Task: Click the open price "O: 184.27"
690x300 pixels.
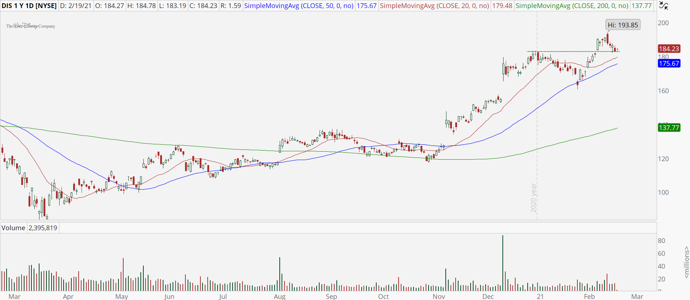Action: click(109, 6)
